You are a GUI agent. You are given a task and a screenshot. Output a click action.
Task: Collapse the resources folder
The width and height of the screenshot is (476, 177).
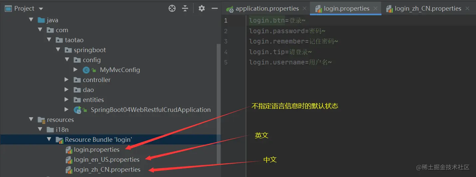pos(31,120)
